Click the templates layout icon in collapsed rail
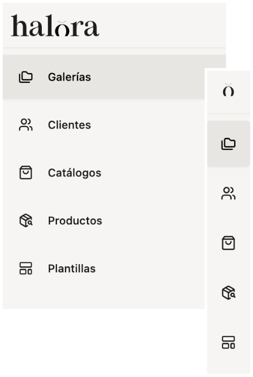The height and width of the screenshot is (377, 253). point(229,342)
